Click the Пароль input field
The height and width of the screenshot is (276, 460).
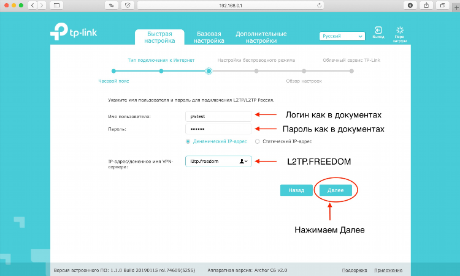coord(218,129)
